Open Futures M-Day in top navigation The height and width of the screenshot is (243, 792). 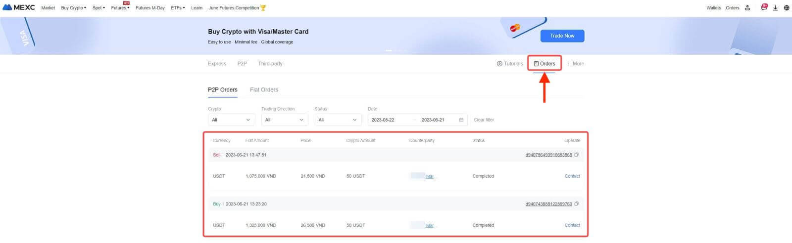150,8
